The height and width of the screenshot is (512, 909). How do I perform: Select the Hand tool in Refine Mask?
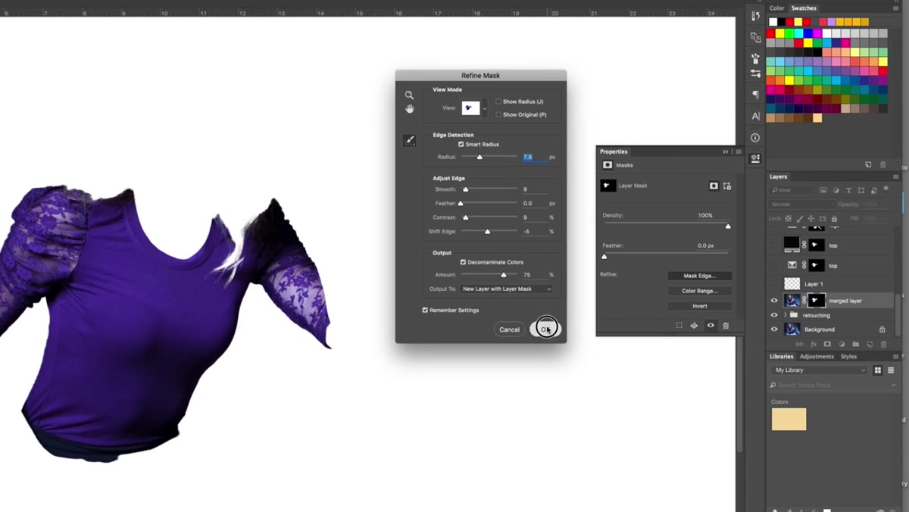click(409, 109)
